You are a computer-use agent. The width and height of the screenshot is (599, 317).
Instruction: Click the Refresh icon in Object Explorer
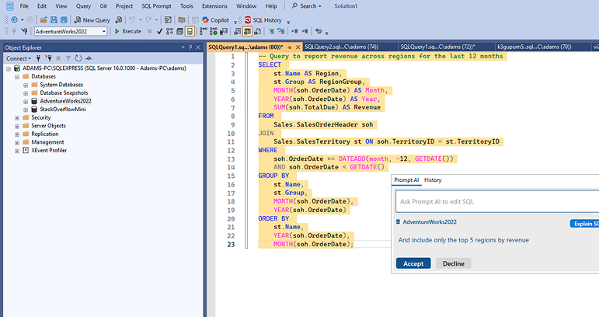(78, 58)
